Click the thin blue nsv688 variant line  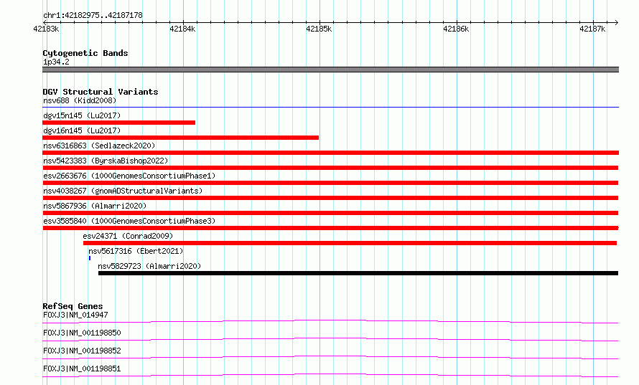coord(330,108)
